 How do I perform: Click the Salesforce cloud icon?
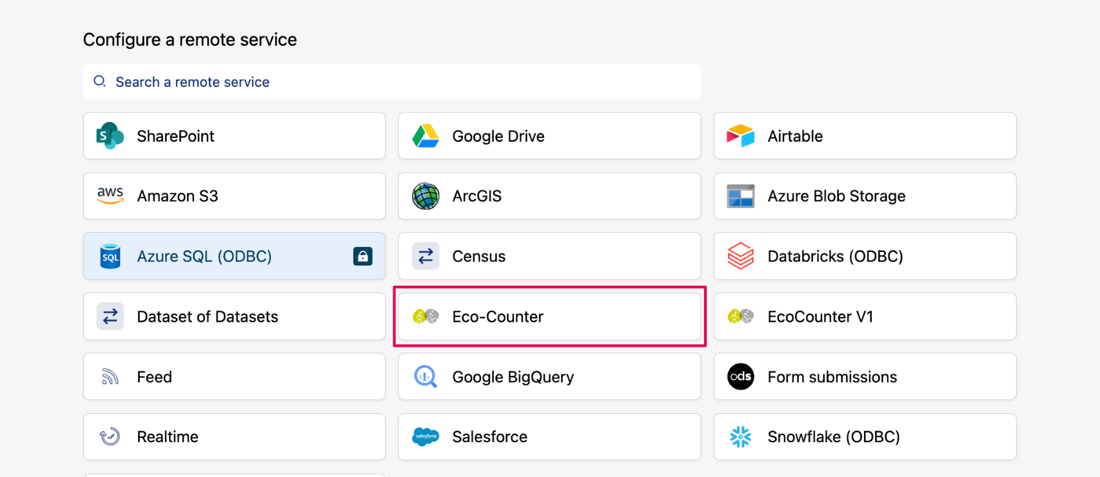pyautogui.click(x=426, y=436)
